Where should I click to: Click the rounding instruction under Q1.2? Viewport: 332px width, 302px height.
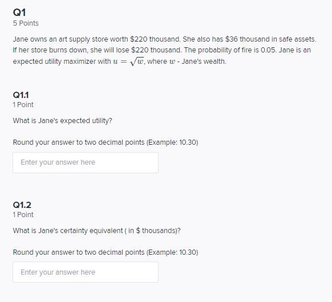106,252
